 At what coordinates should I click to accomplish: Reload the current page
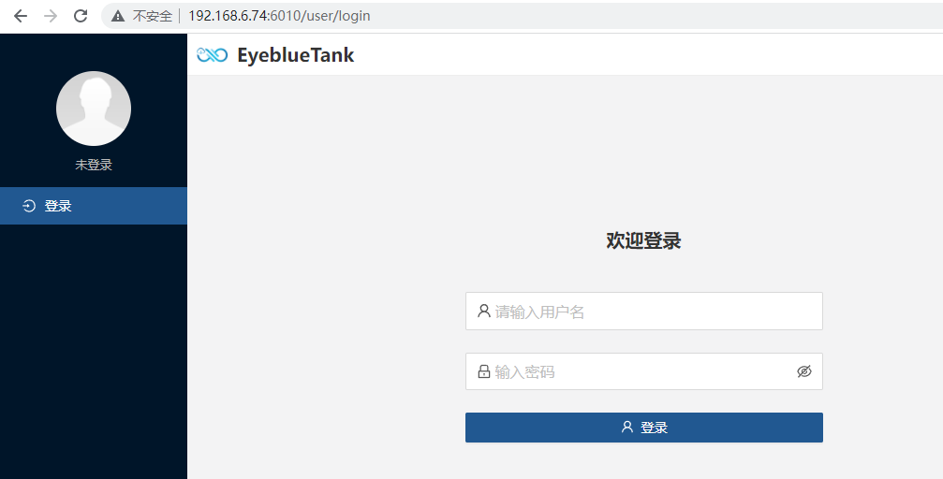[x=81, y=16]
